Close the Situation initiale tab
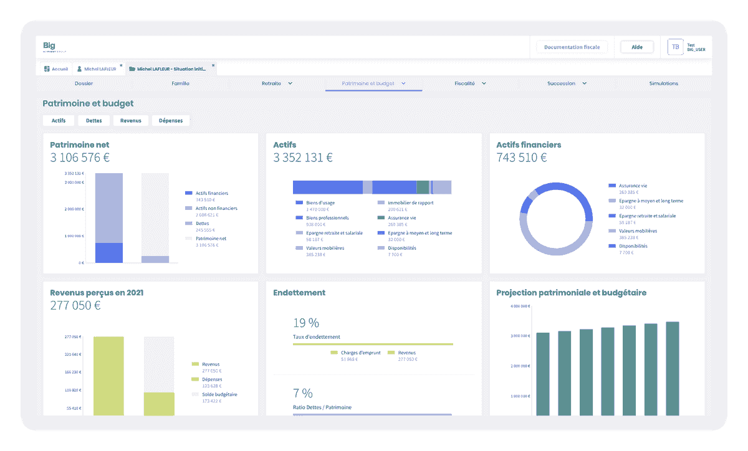Image resolution: width=748 pixels, height=451 pixels. point(213,65)
